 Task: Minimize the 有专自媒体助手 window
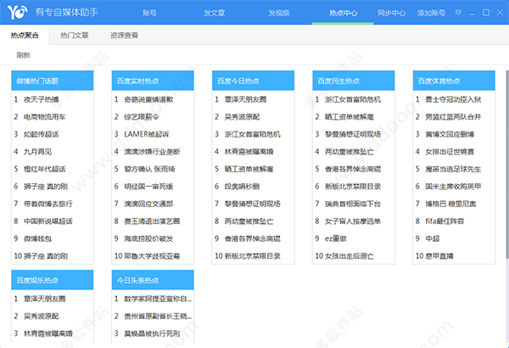(x=472, y=13)
